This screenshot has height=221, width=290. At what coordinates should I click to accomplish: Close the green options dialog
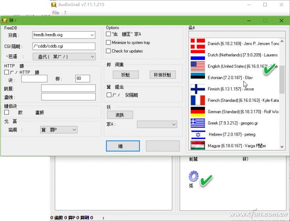(281, 20)
